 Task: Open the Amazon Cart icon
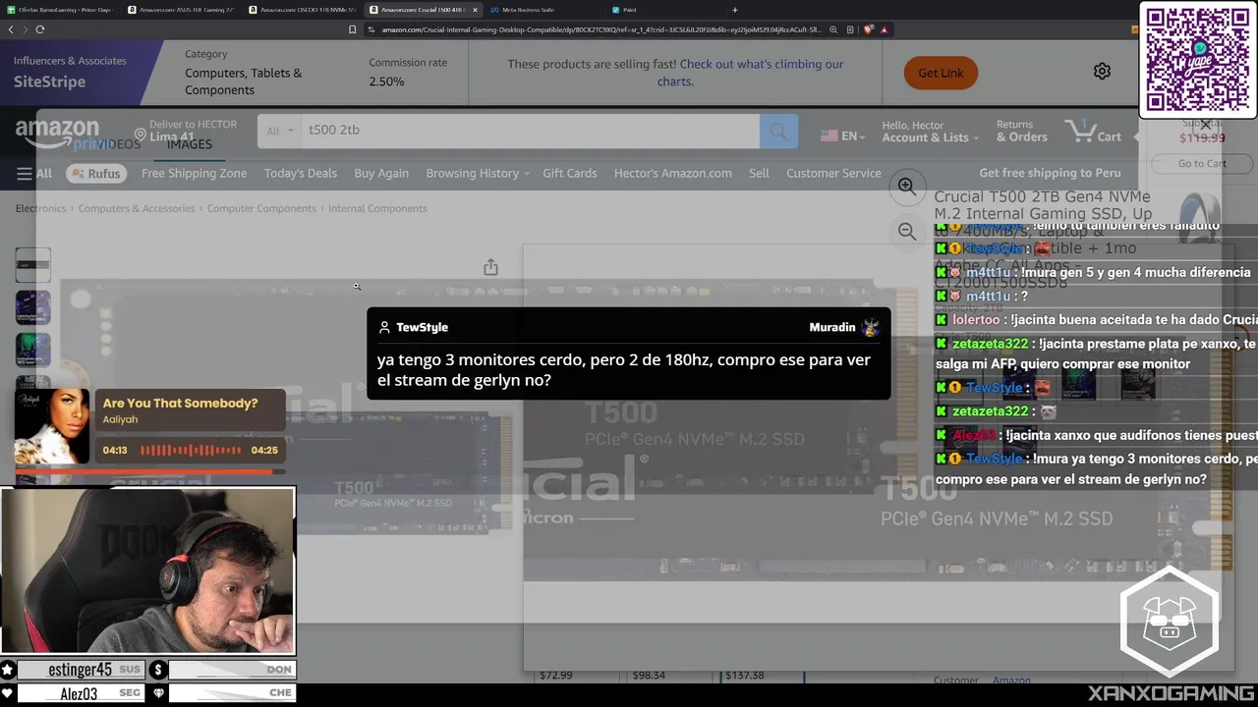1093,131
